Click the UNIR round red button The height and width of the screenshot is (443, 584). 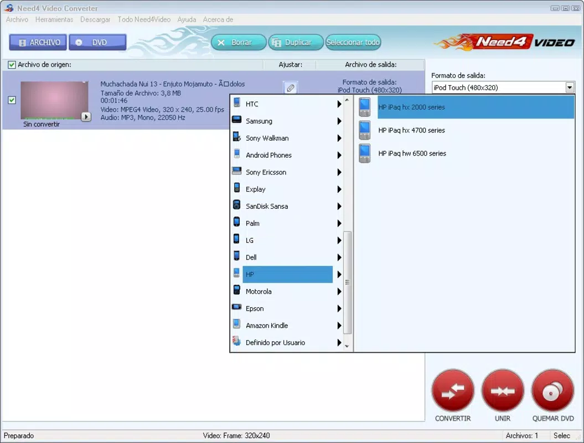(x=503, y=391)
